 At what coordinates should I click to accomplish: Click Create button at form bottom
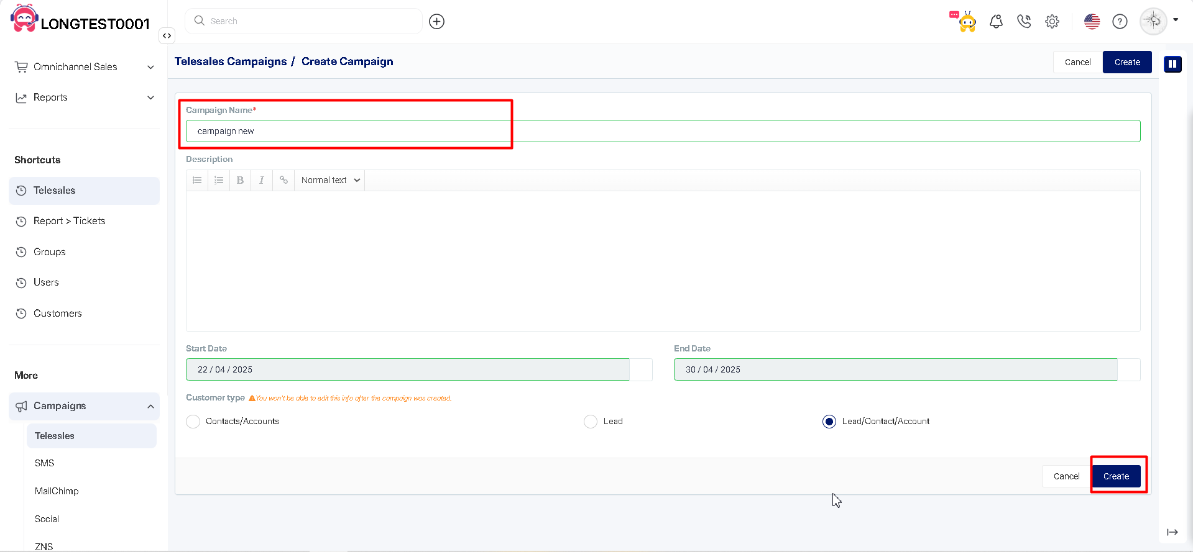(1116, 476)
